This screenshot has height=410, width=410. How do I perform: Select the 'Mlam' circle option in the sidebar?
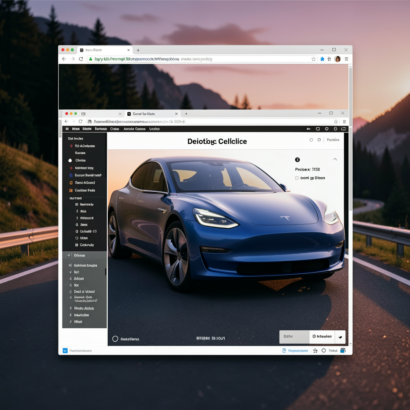(76, 238)
